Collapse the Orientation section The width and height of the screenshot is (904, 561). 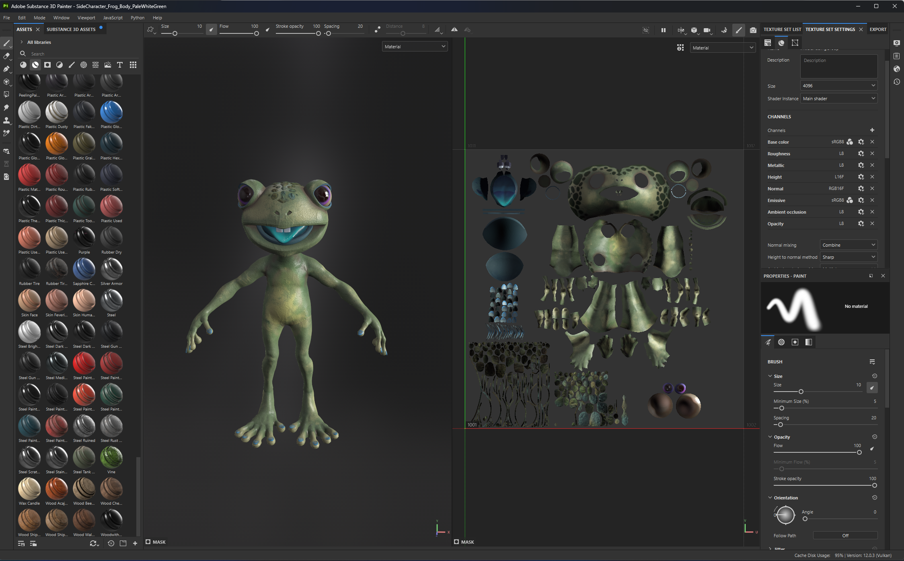pos(770,497)
